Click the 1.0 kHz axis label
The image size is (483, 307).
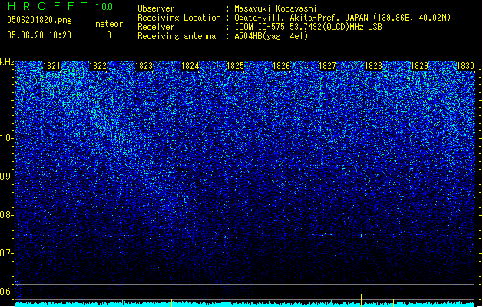[6, 138]
